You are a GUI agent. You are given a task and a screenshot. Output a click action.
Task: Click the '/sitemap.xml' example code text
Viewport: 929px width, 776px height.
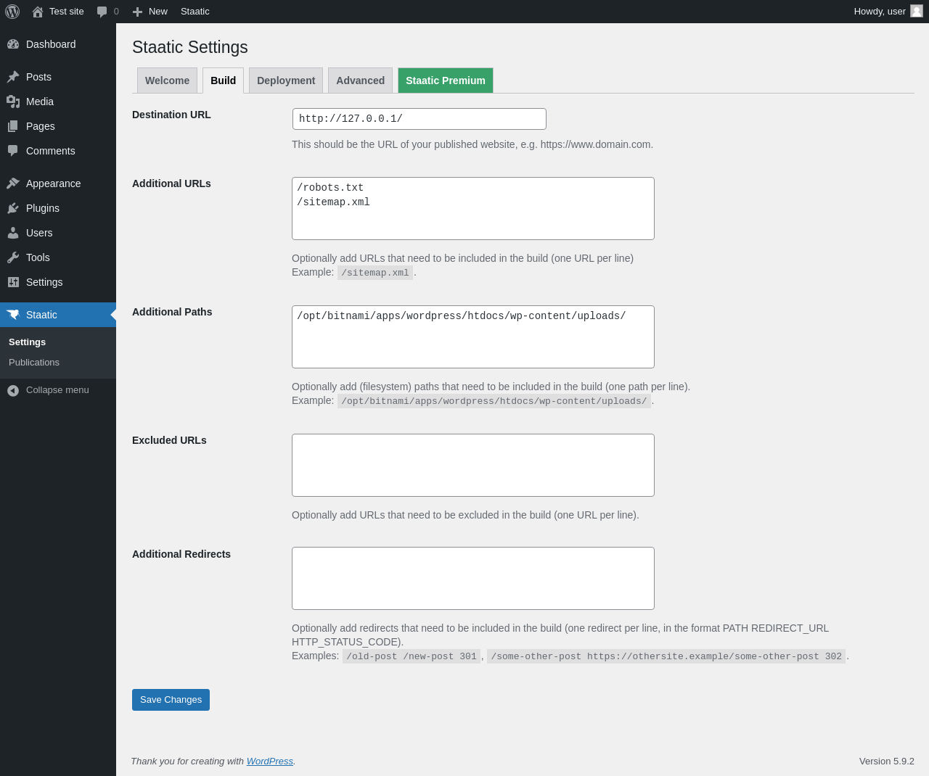(x=375, y=273)
